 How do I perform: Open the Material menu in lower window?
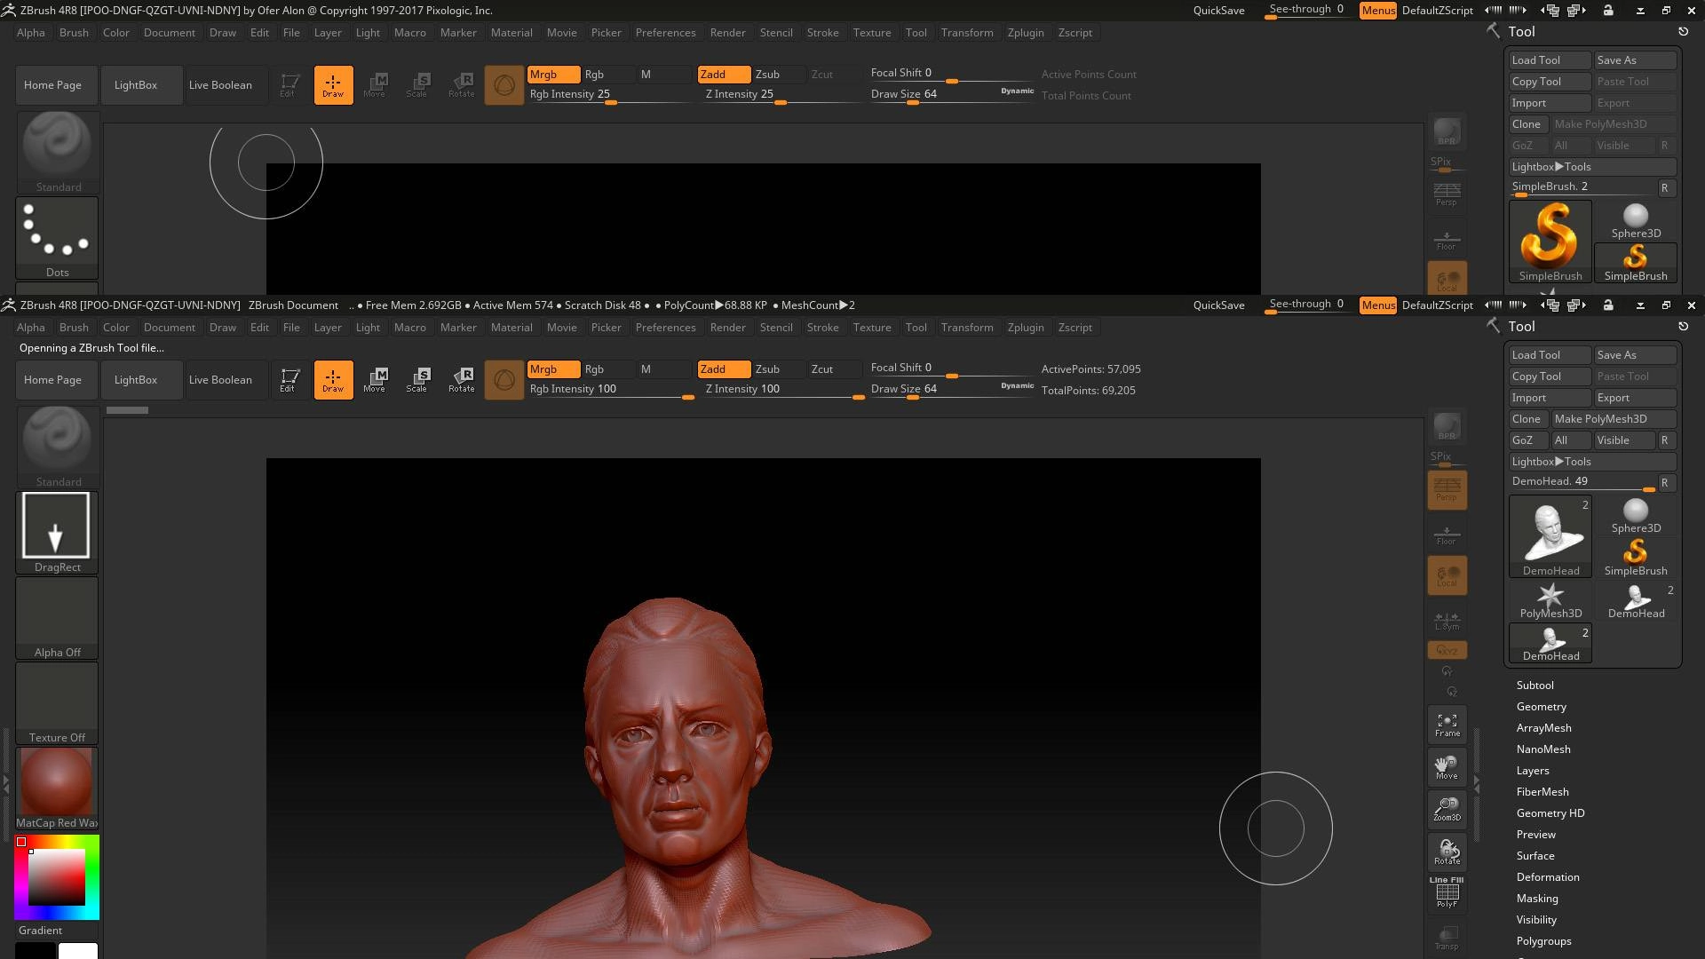[x=511, y=328]
